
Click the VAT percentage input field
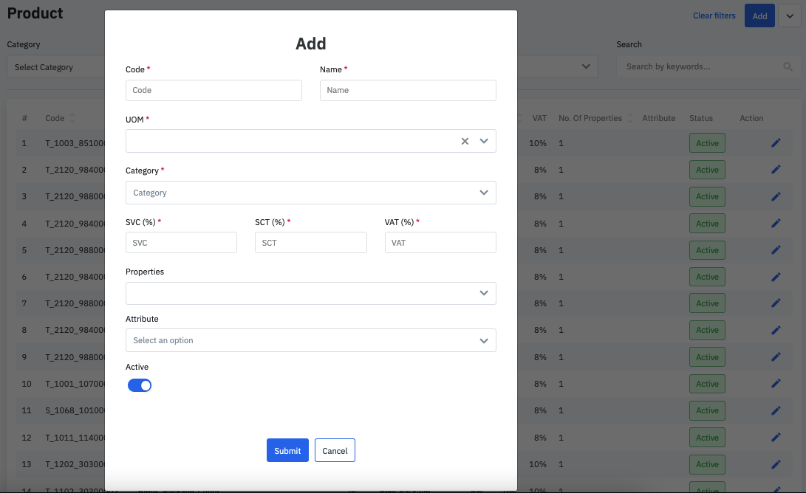(x=440, y=243)
